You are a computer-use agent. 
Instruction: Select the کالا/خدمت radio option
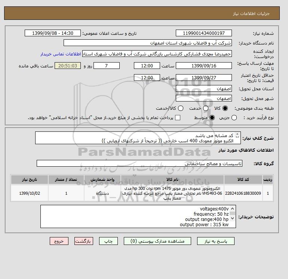(181, 108)
